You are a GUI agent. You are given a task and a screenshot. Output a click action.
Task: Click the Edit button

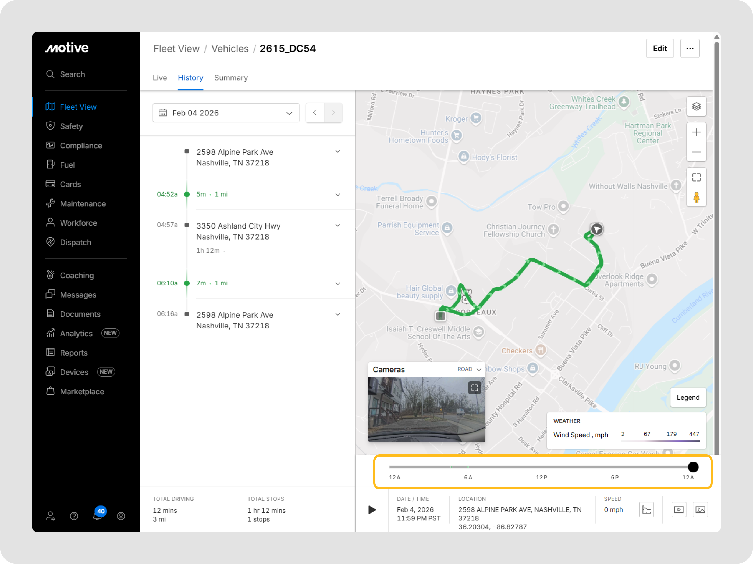659,49
